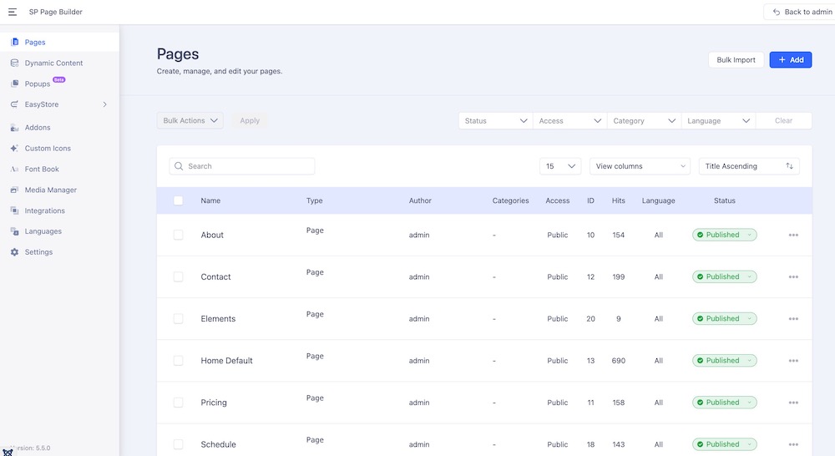Image resolution: width=835 pixels, height=456 pixels.
Task: Expand the EasyStore submenu chevron
Action: coord(104,104)
